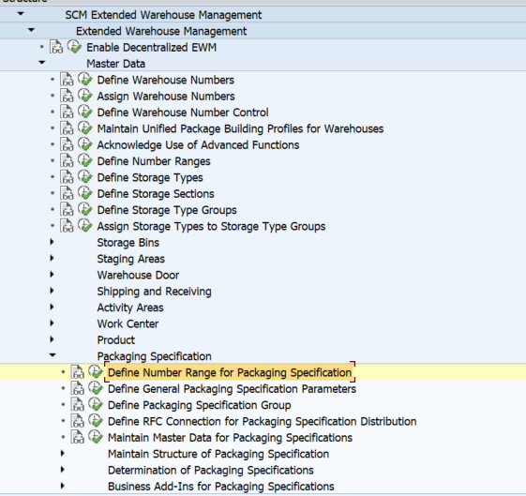The width and height of the screenshot is (526, 496).
Task: Open documentation for Maintain Master Data for Packaging Specifications
Action: [x=78, y=437]
